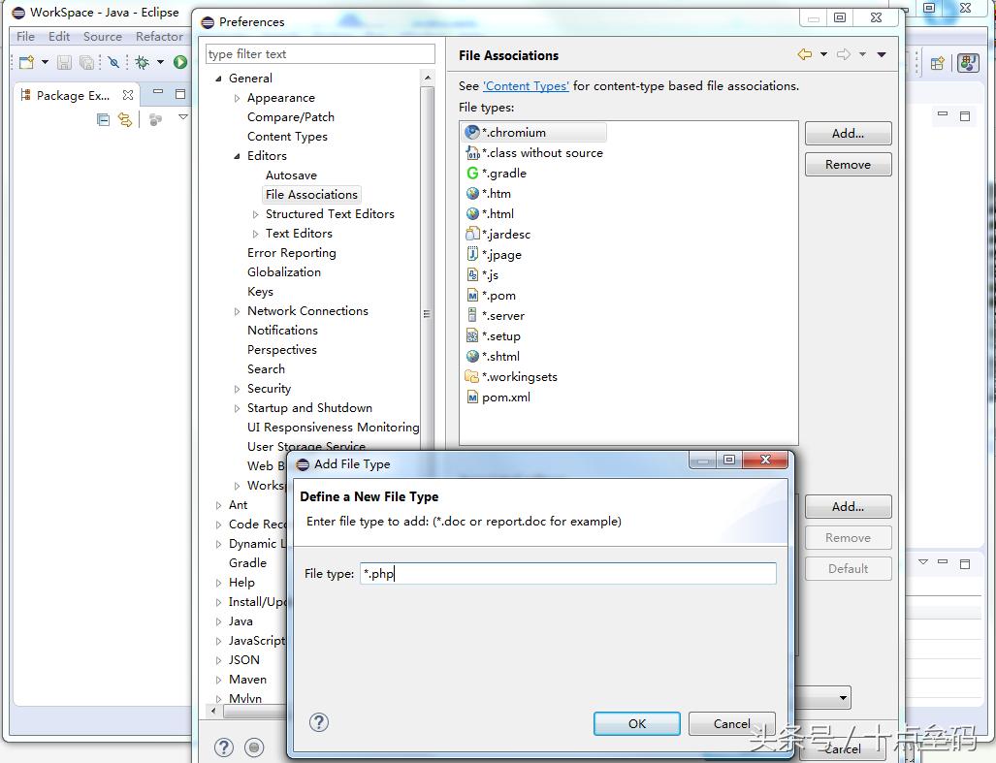
Task: Select *.chromium in the file types list
Action: pyautogui.click(x=514, y=133)
